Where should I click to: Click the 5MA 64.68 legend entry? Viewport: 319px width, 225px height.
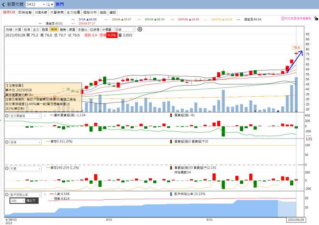(x=84, y=20)
